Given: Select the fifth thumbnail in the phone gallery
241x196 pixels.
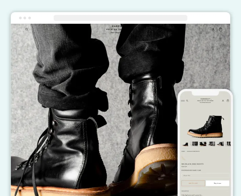Looking at the screenshot, I should click(220, 144).
